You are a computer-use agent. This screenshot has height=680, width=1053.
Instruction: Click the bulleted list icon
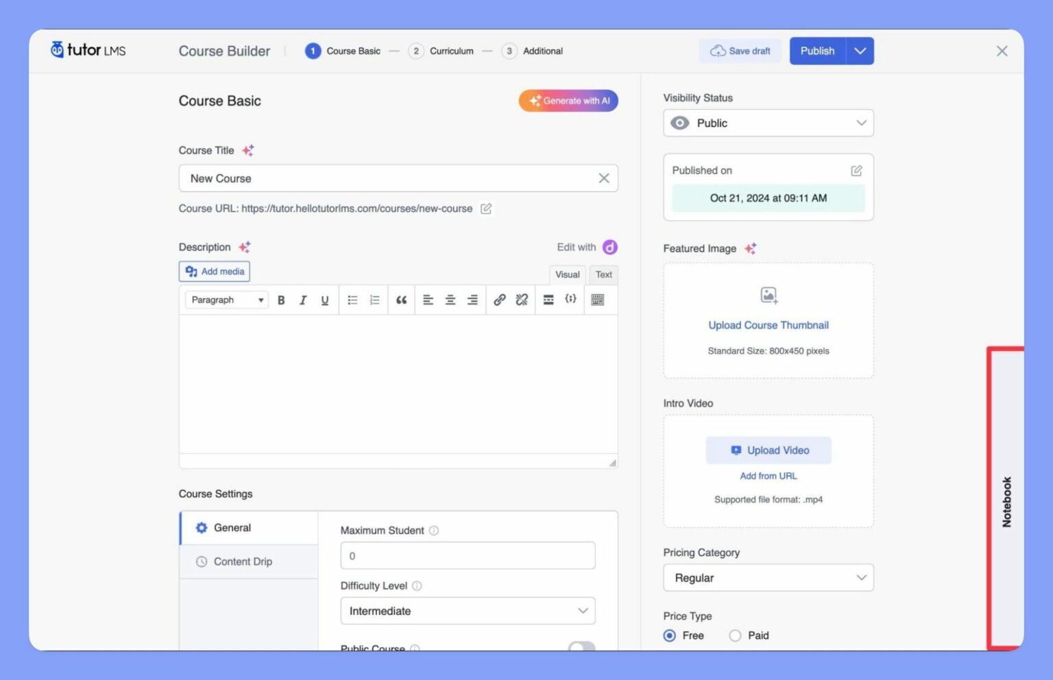click(352, 300)
